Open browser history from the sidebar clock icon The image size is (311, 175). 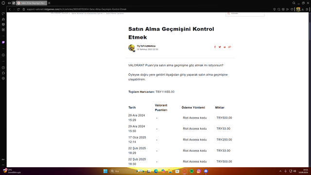click(3, 68)
